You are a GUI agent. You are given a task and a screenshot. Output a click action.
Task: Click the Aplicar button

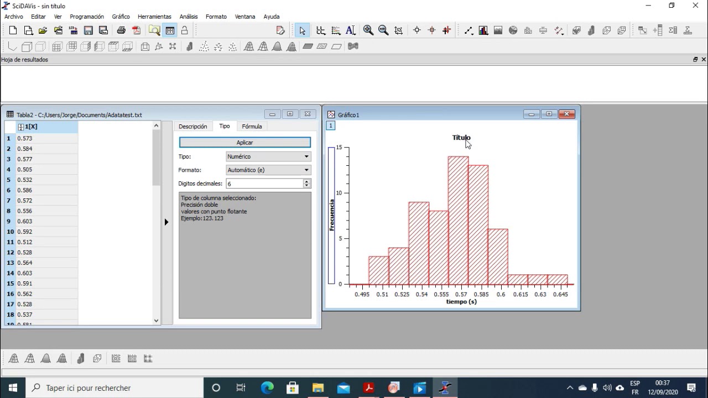(245, 143)
